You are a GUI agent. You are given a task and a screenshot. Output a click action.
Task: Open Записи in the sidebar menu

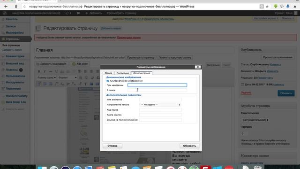click(x=11, y=26)
